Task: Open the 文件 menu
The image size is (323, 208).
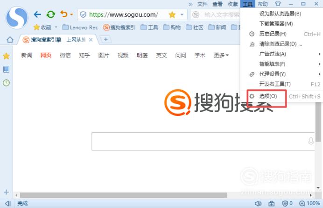Action: [x=203, y=4]
